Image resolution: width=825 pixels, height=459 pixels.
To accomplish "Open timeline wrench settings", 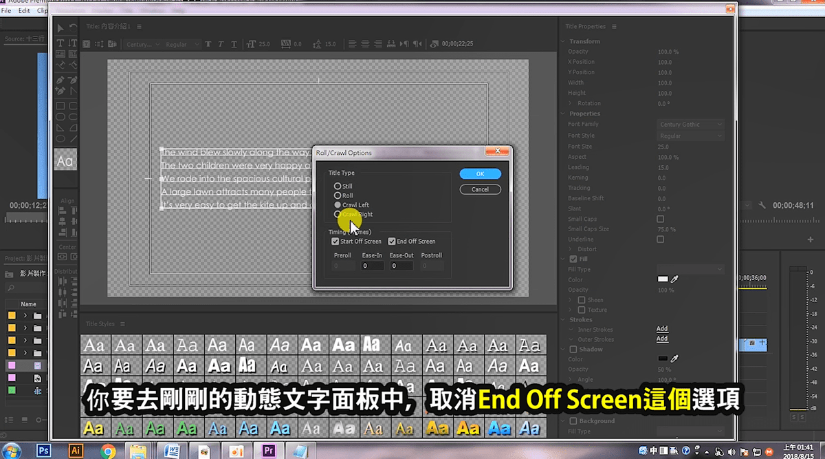I will click(x=762, y=205).
